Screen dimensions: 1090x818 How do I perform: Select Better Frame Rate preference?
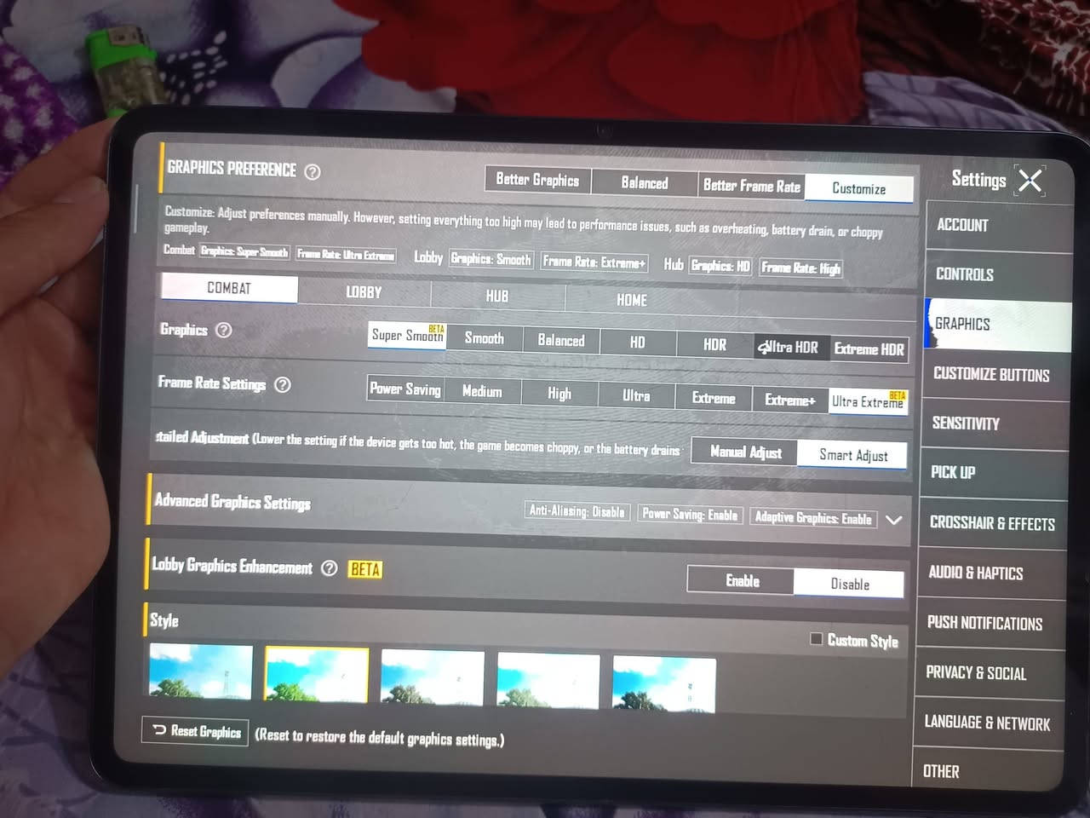[x=752, y=186]
